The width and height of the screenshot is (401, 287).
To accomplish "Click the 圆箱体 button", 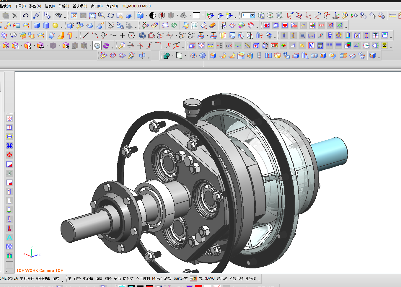I will (251, 278).
